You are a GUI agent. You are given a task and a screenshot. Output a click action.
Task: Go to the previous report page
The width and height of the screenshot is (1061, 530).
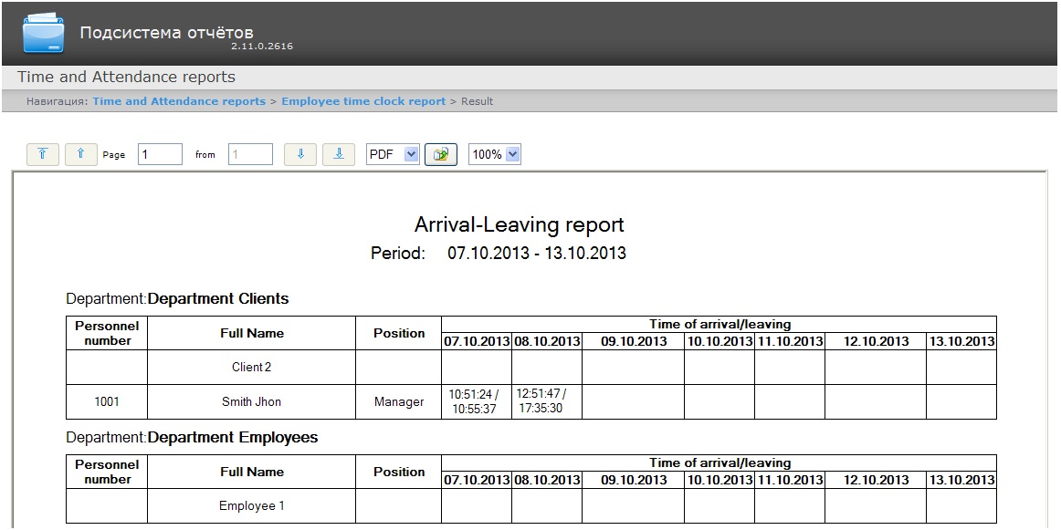[80, 155]
